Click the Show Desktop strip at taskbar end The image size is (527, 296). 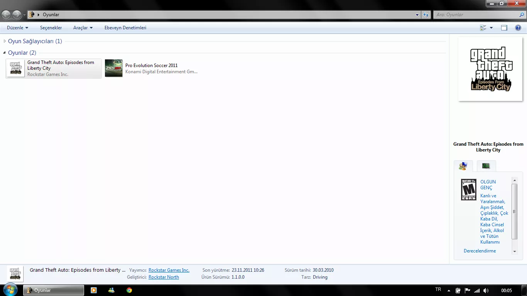524,290
